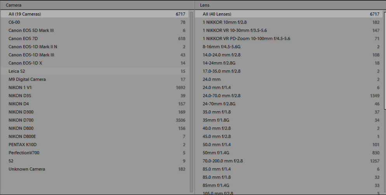Pick the NIKON D800 row
Screen dimensions: 386x195
point(94,128)
